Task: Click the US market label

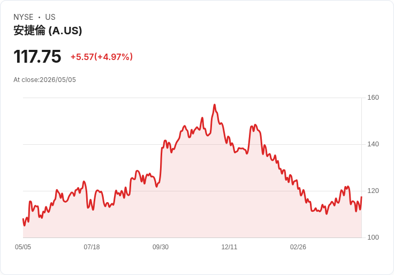Action: (50, 17)
